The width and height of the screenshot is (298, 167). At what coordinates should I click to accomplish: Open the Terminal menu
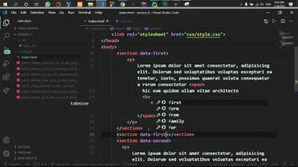click(85, 13)
